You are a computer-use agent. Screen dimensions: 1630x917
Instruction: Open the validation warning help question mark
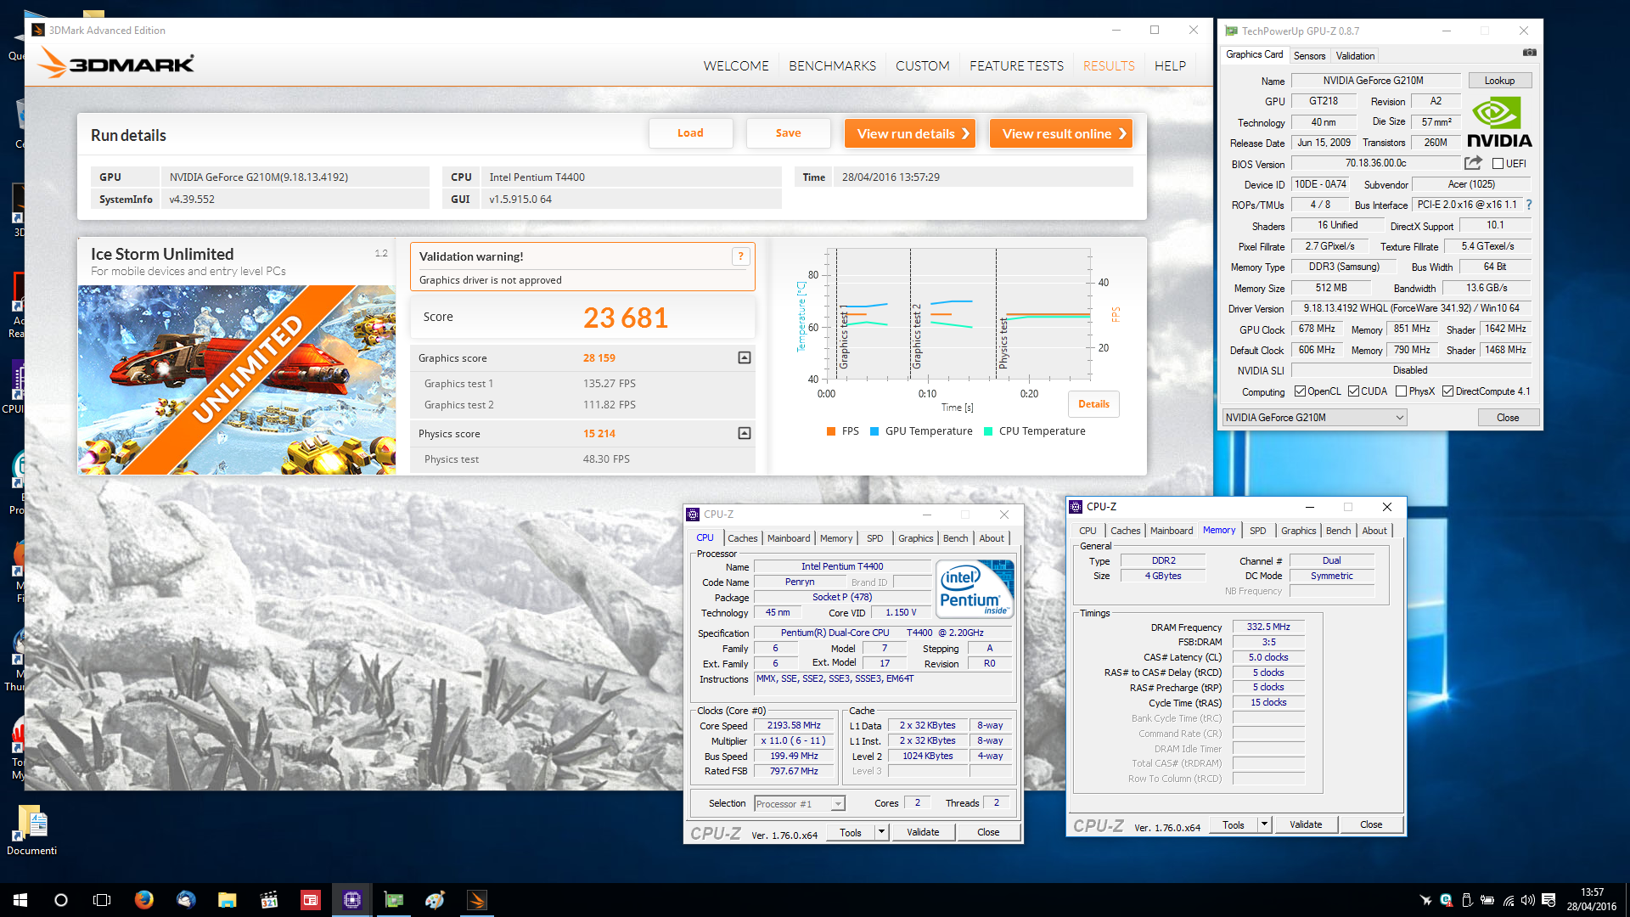740,256
